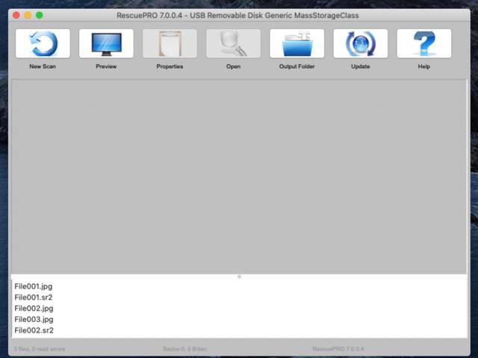Image resolution: width=478 pixels, height=358 pixels.
Task: Select File003.jpg in the list
Action: (x=34, y=319)
